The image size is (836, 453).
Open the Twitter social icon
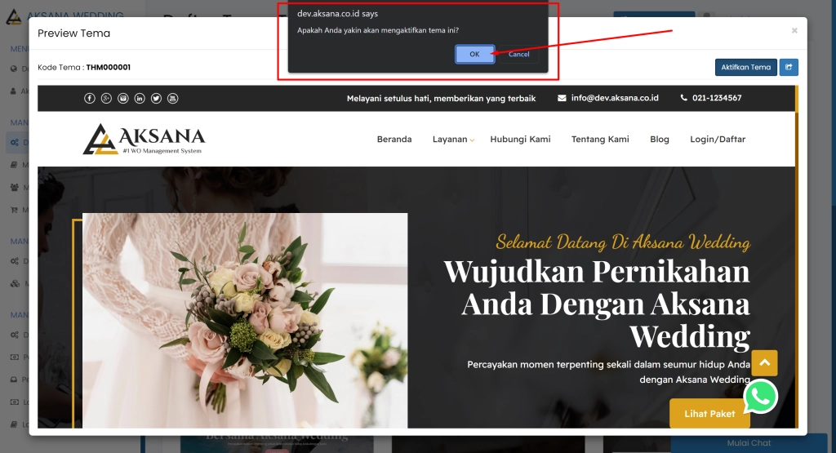click(156, 98)
